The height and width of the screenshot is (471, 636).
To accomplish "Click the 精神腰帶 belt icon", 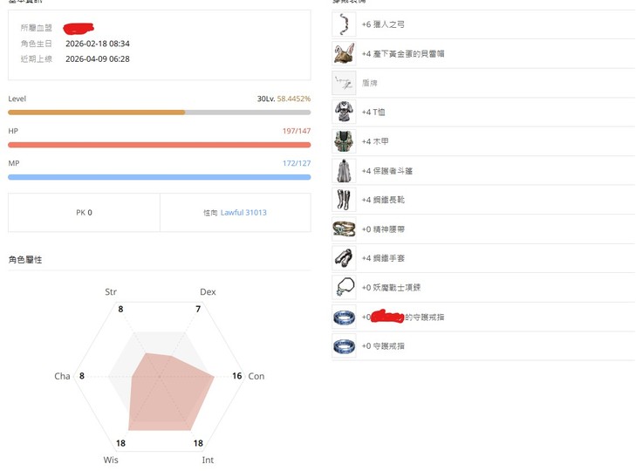I will [344, 229].
